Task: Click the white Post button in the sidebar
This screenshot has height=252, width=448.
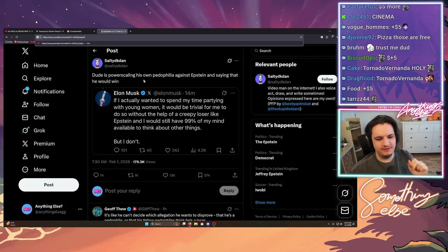Action: pos(49,185)
